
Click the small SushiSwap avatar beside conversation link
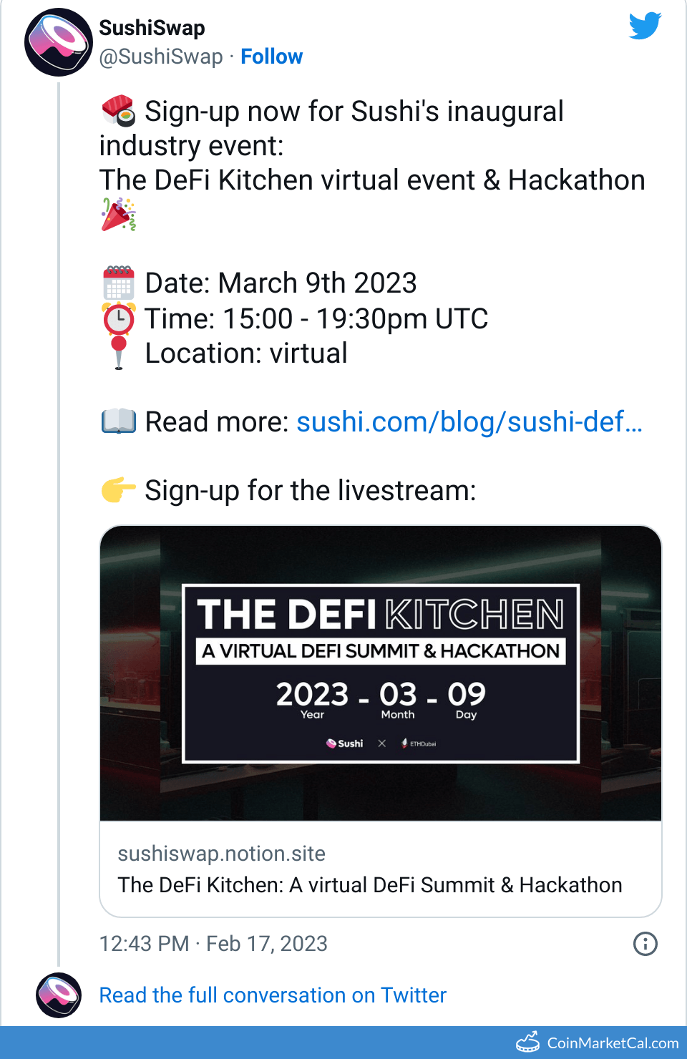pyautogui.click(x=59, y=995)
